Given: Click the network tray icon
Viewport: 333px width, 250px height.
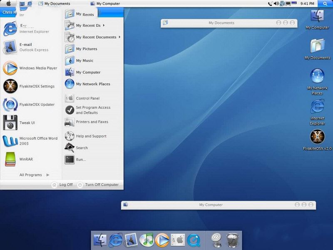Looking at the screenshot, I should coord(282,3).
